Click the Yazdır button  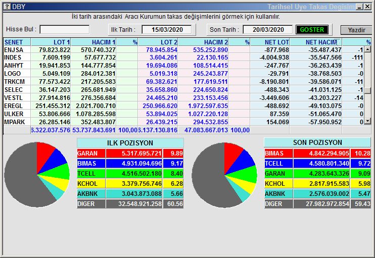click(356, 30)
